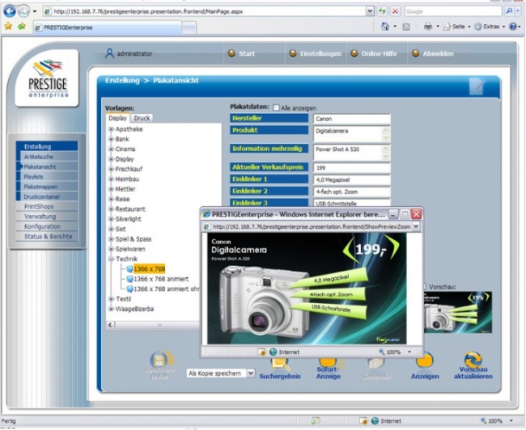Open the Status & Berichte sidebar entry
This screenshot has height=430, width=526.
[47, 236]
